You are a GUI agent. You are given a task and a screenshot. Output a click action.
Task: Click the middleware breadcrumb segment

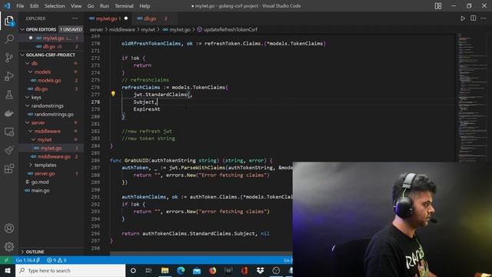point(121,29)
